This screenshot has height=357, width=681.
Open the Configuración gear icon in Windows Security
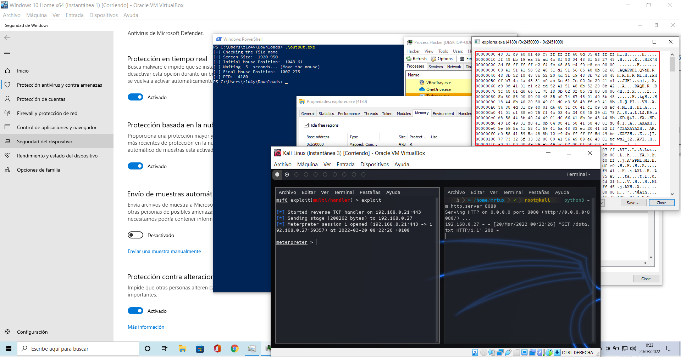point(7,332)
